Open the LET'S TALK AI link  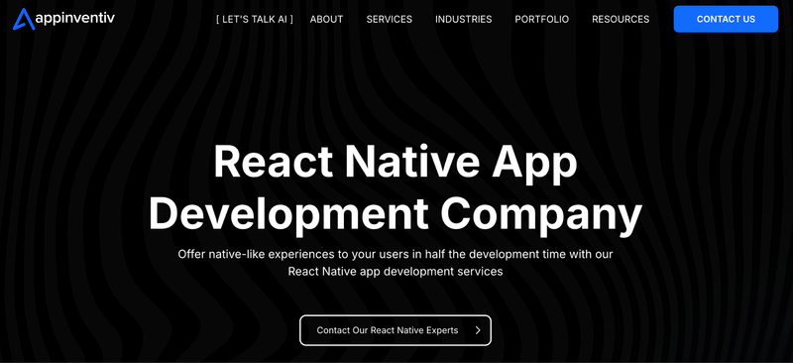pyautogui.click(x=255, y=19)
